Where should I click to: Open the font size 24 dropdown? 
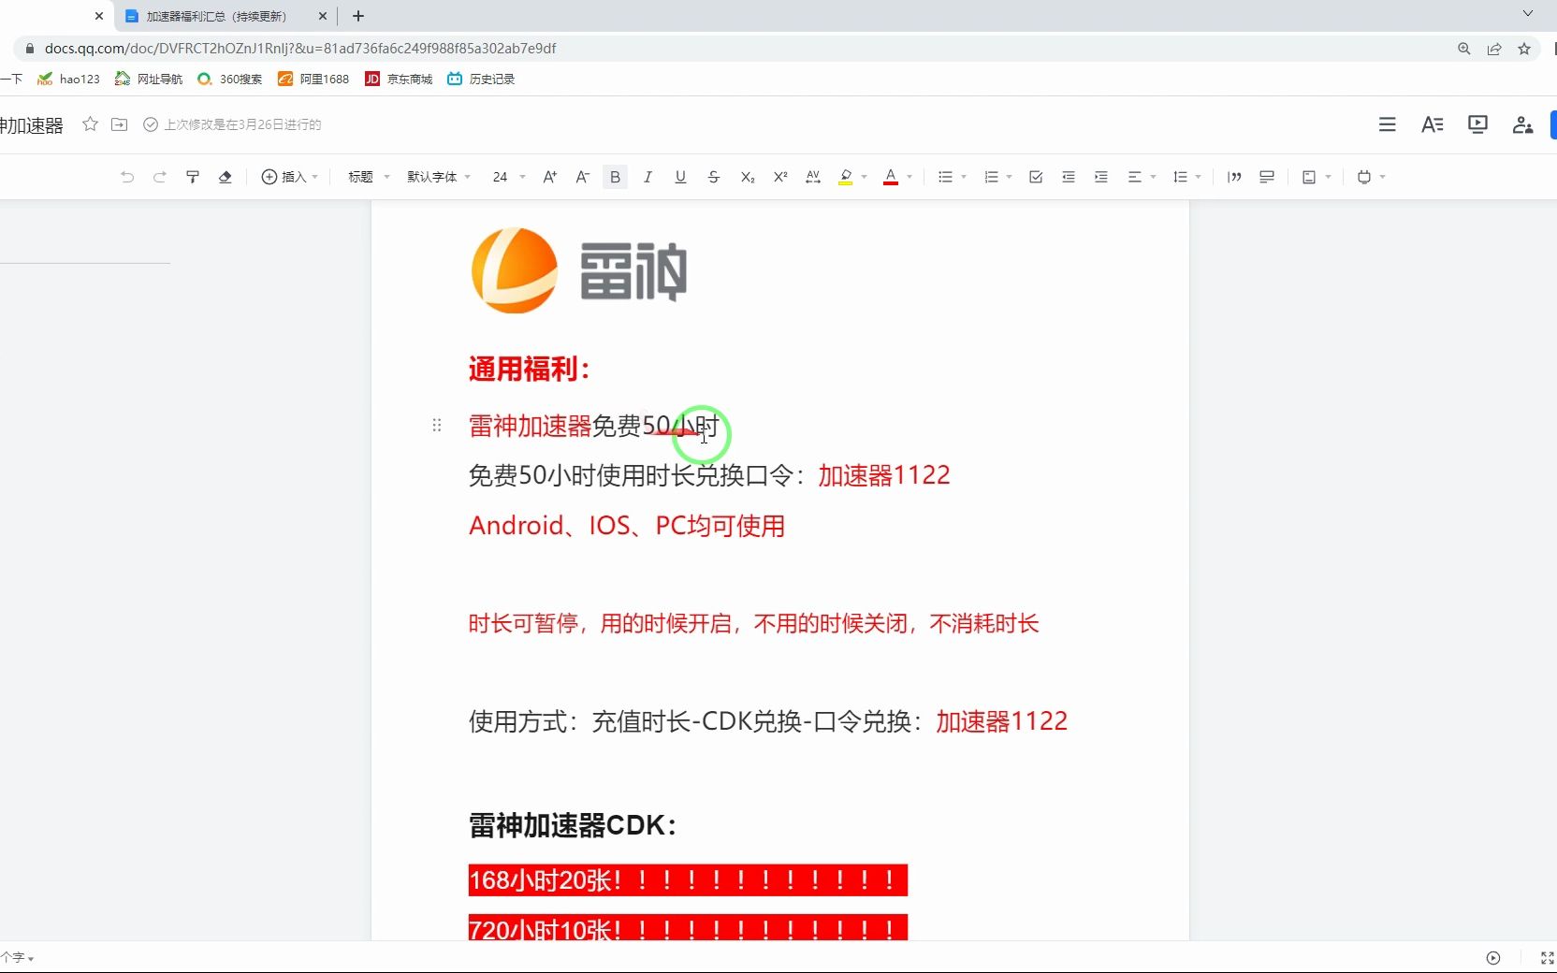click(509, 177)
